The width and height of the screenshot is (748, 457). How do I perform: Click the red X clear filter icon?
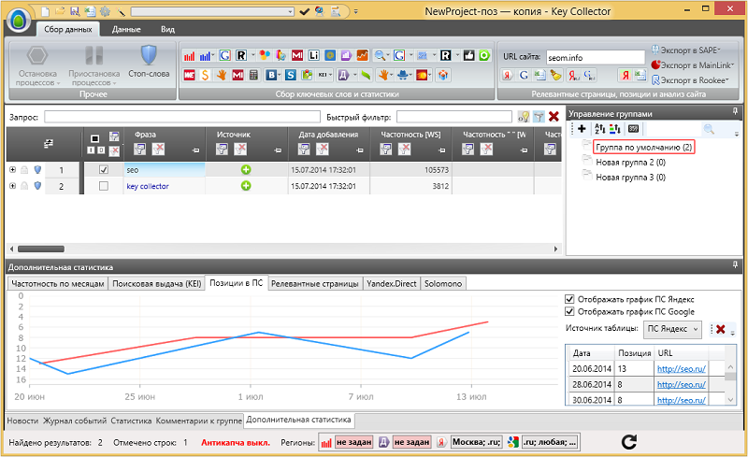pos(554,116)
